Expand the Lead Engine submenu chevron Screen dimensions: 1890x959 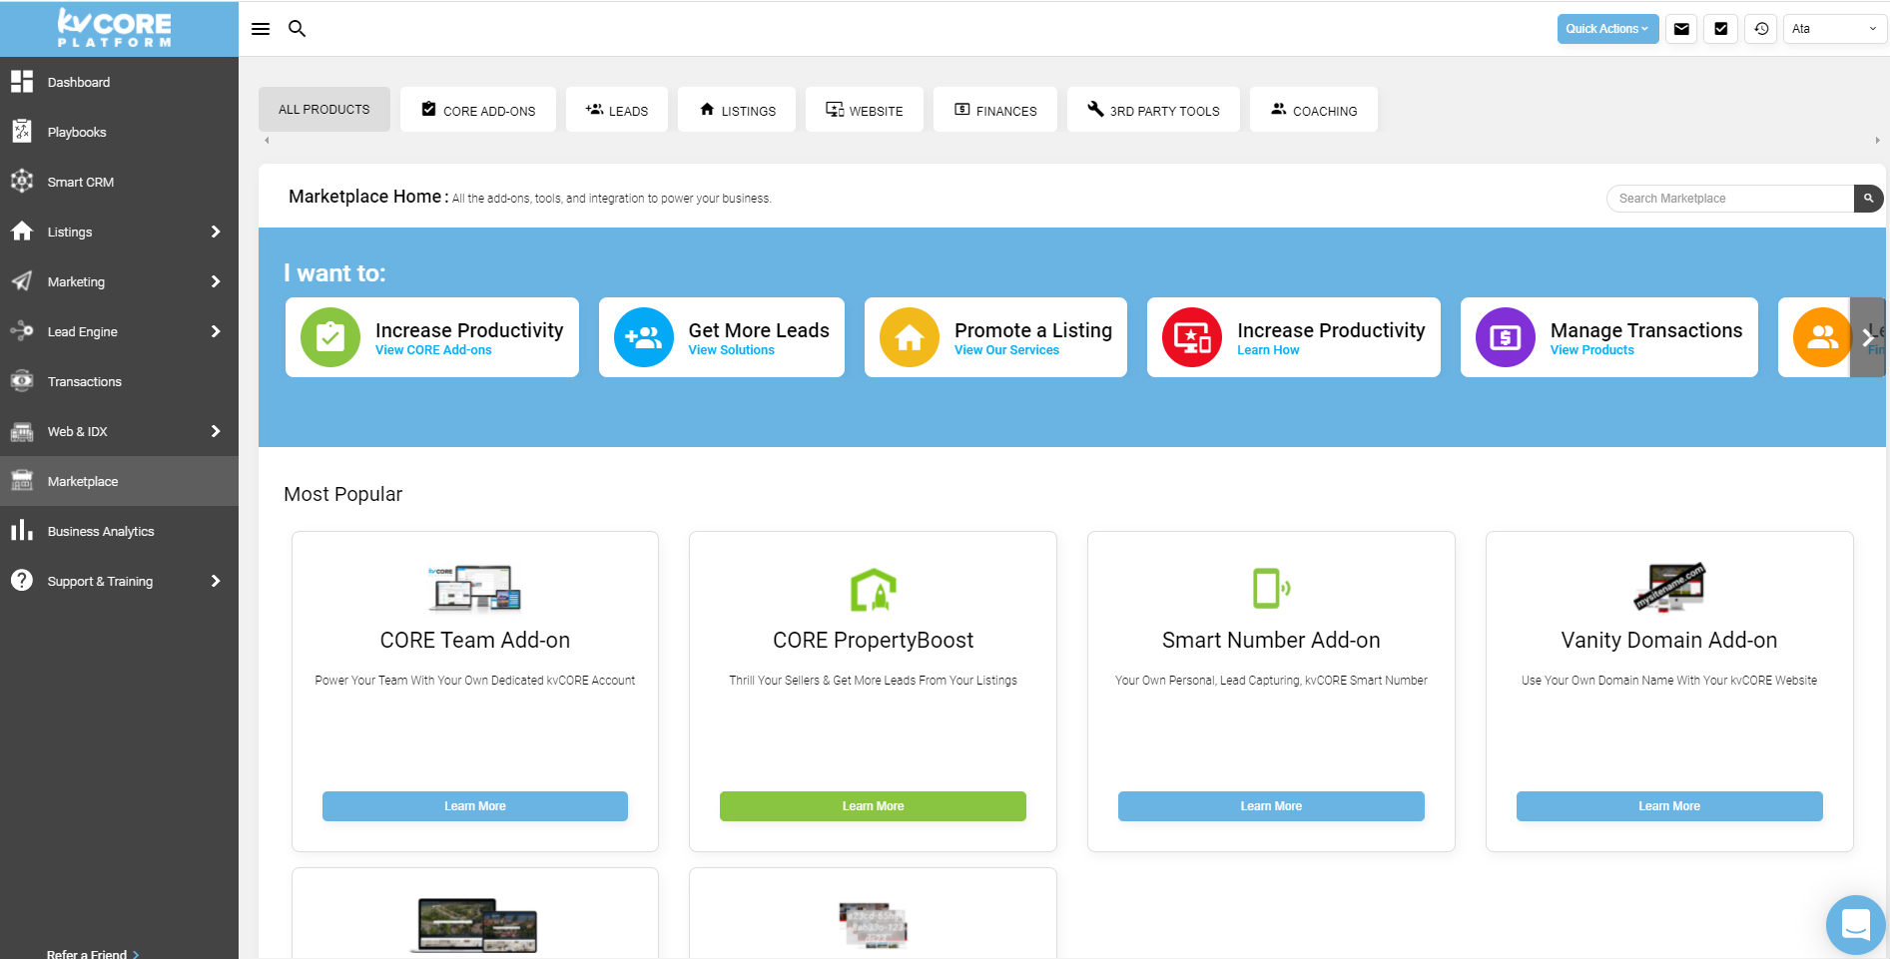[216, 331]
